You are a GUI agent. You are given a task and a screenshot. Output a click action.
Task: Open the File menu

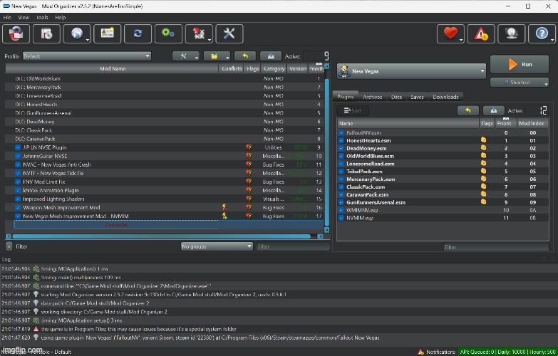tap(7, 17)
